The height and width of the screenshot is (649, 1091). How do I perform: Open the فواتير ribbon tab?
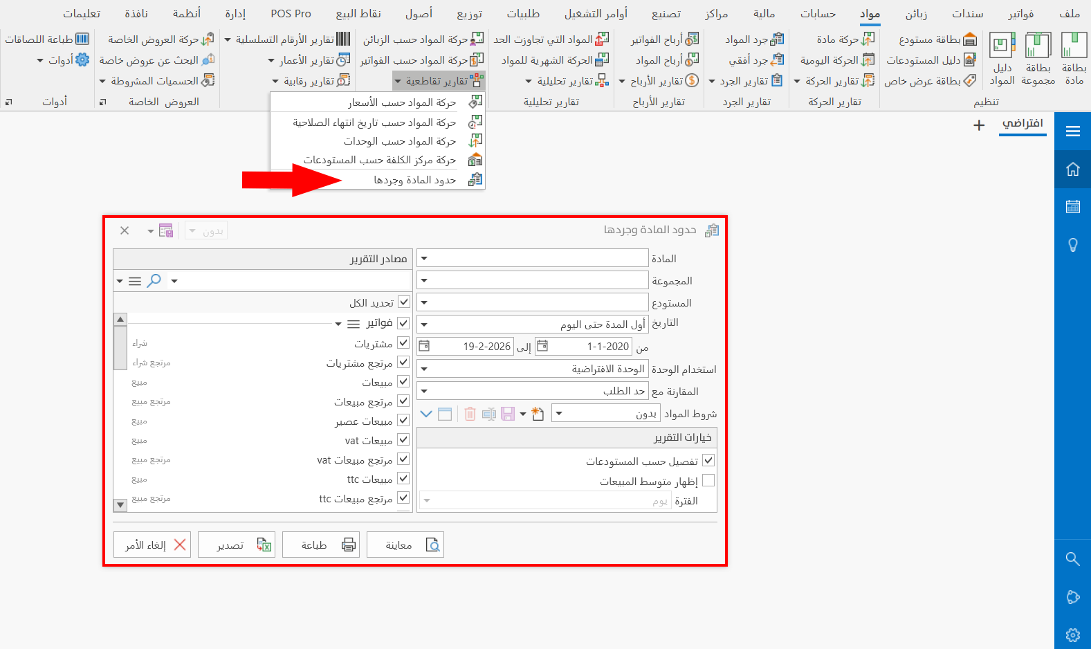tap(1020, 13)
